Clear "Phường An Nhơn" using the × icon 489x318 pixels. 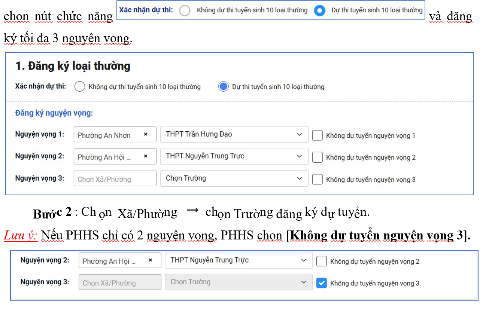(146, 134)
